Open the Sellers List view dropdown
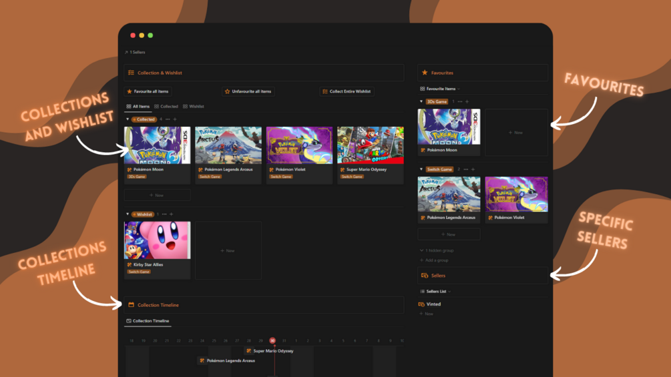 click(449, 292)
